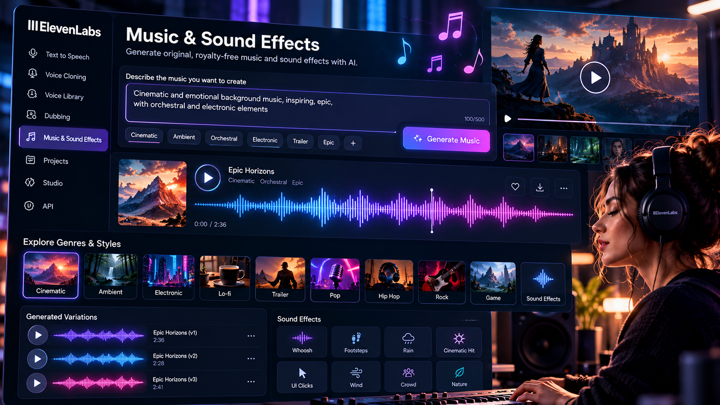
Task: Seek in the video preview progress bar
Action: point(603,122)
